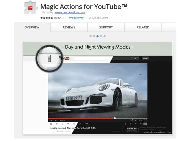Click the Facebook share icon below the video

coord(125,124)
